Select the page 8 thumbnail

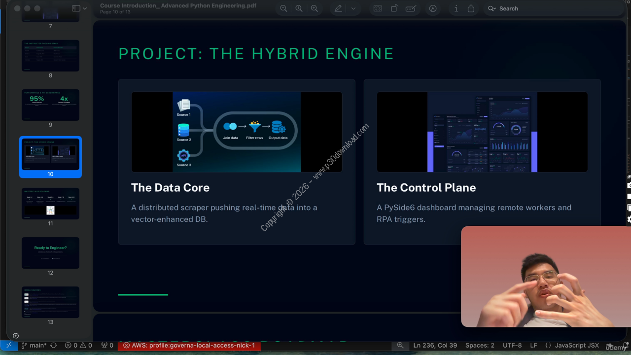50,56
